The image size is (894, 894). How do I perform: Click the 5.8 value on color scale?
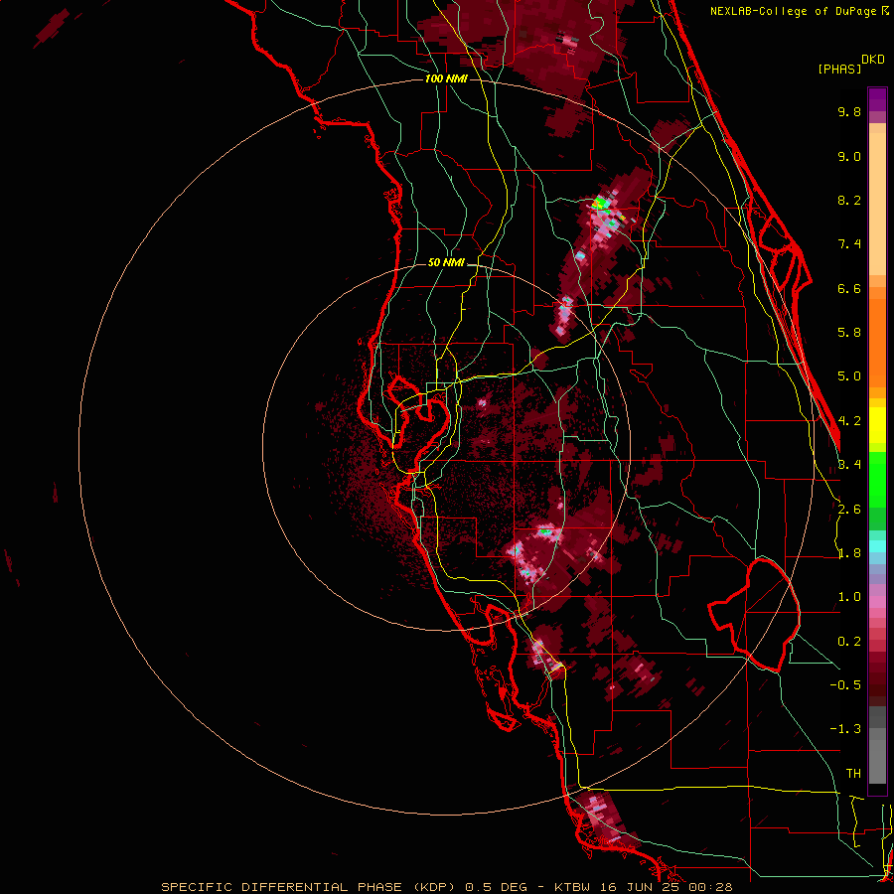pos(849,333)
